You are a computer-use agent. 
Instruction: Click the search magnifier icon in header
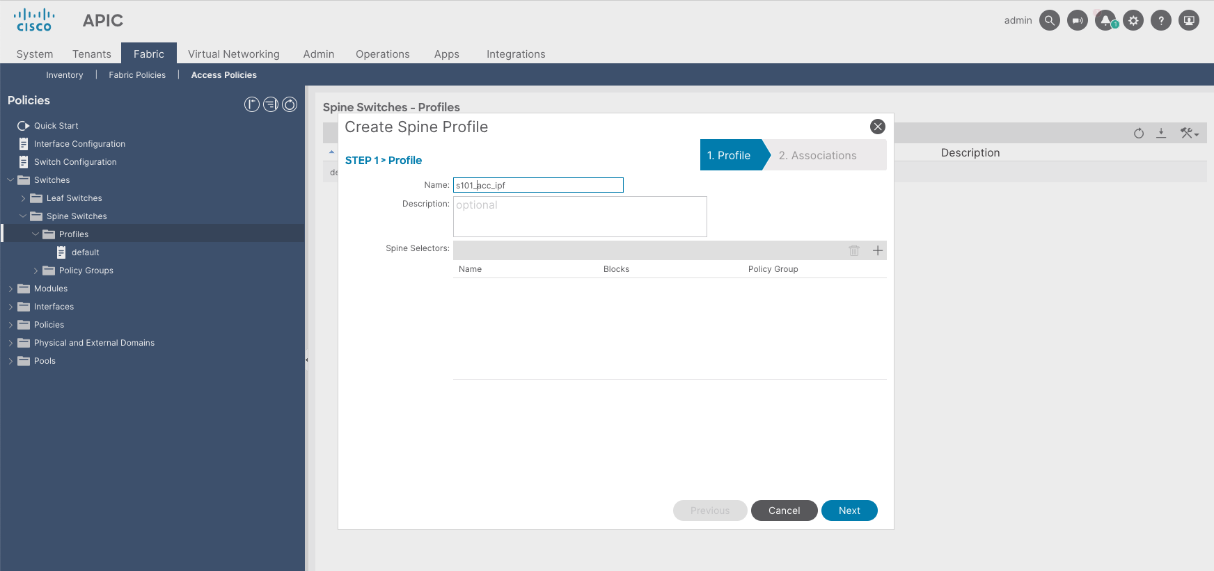1049,21
